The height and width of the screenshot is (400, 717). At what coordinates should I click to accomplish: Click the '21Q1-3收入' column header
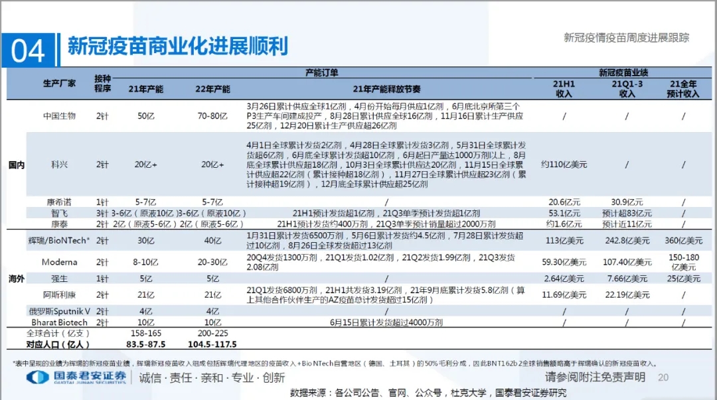pyautogui.click(x=627, y=89)
